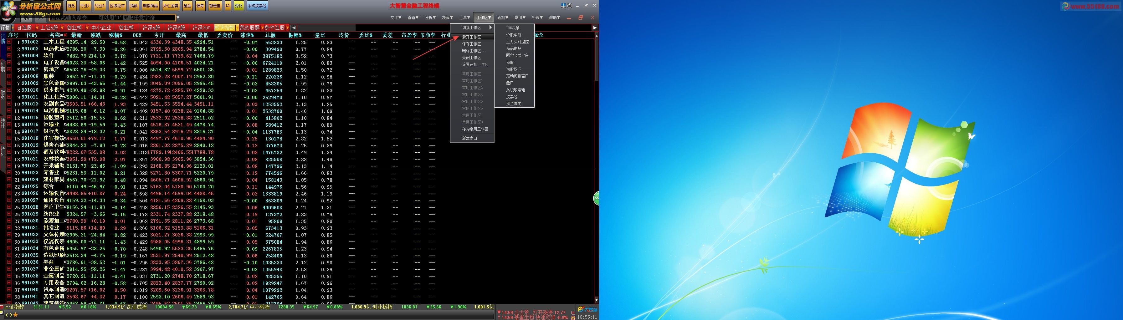Click the red restore icon of inner window

coord(581,18)
